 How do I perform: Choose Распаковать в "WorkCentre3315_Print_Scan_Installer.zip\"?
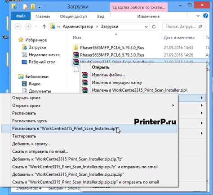coord(89,129)
